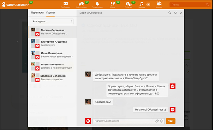Click Валерия Соломина's avatar thumbnail
This screenshot has width=213, height=130.
pos(33,75)
